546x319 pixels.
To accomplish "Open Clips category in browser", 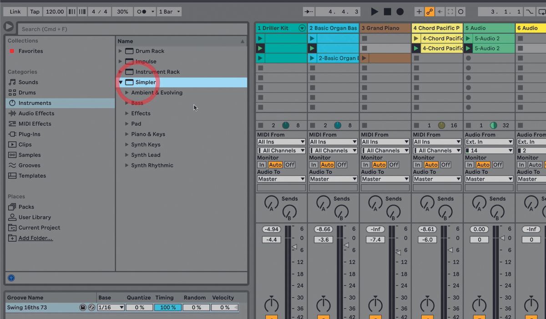I will (25, 145).
